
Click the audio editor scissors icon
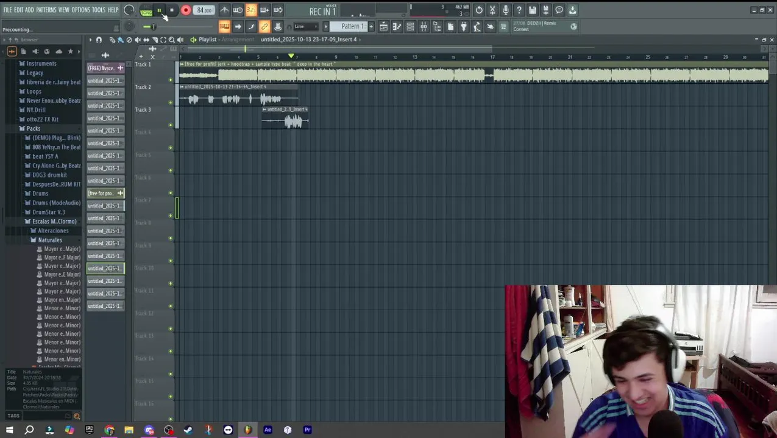click(x=492, y=10)
